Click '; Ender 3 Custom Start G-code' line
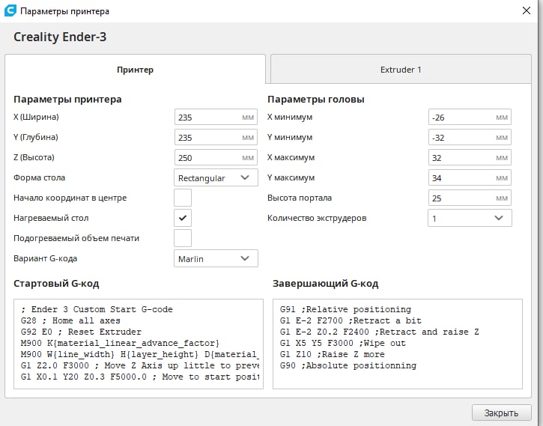Viewport: 543px width, 426px height. coord(97,309)
